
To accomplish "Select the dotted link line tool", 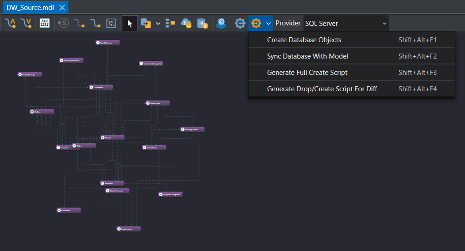I will (79, 23).
